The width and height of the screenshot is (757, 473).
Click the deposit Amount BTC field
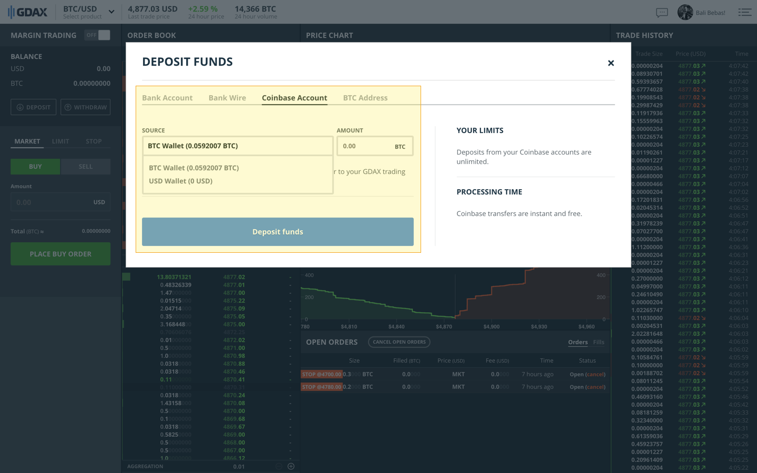375,146
